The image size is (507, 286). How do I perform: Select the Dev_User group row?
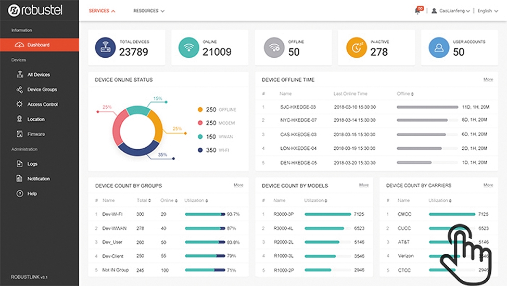(x=169, y=242)
